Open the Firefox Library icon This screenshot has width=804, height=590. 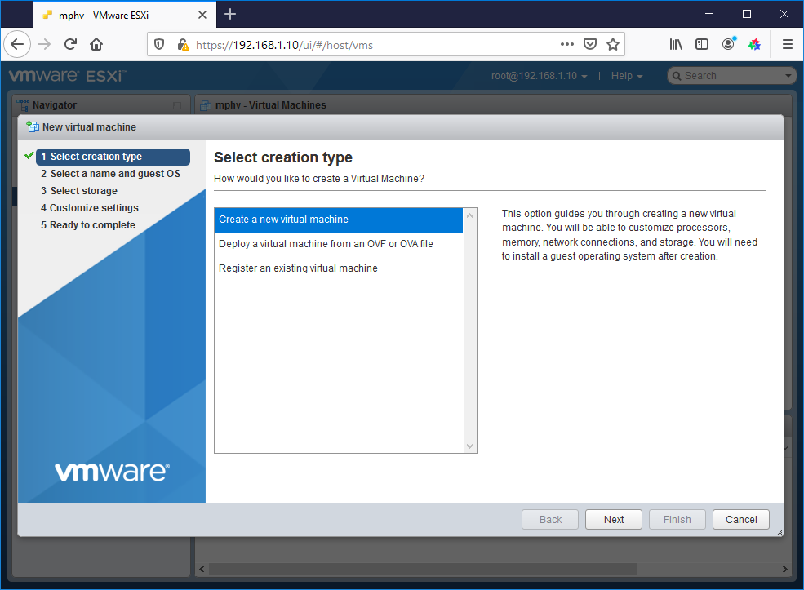tap(676, 44)
